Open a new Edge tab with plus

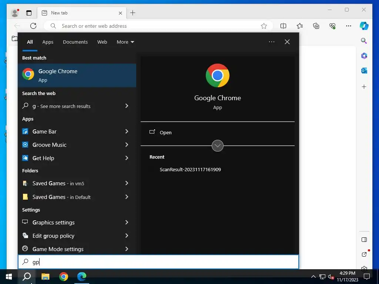click(x=133, y=13)
